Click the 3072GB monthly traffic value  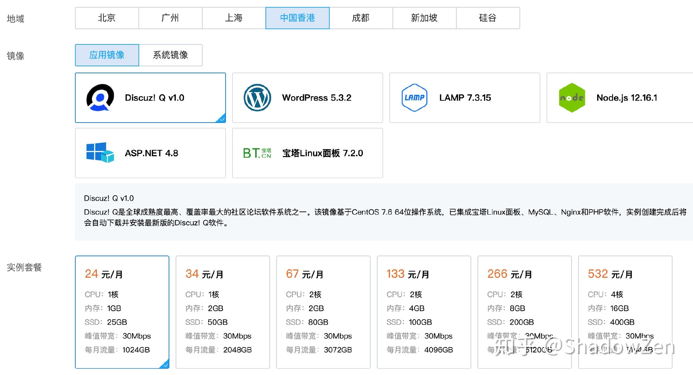click(x=338, y=350)
